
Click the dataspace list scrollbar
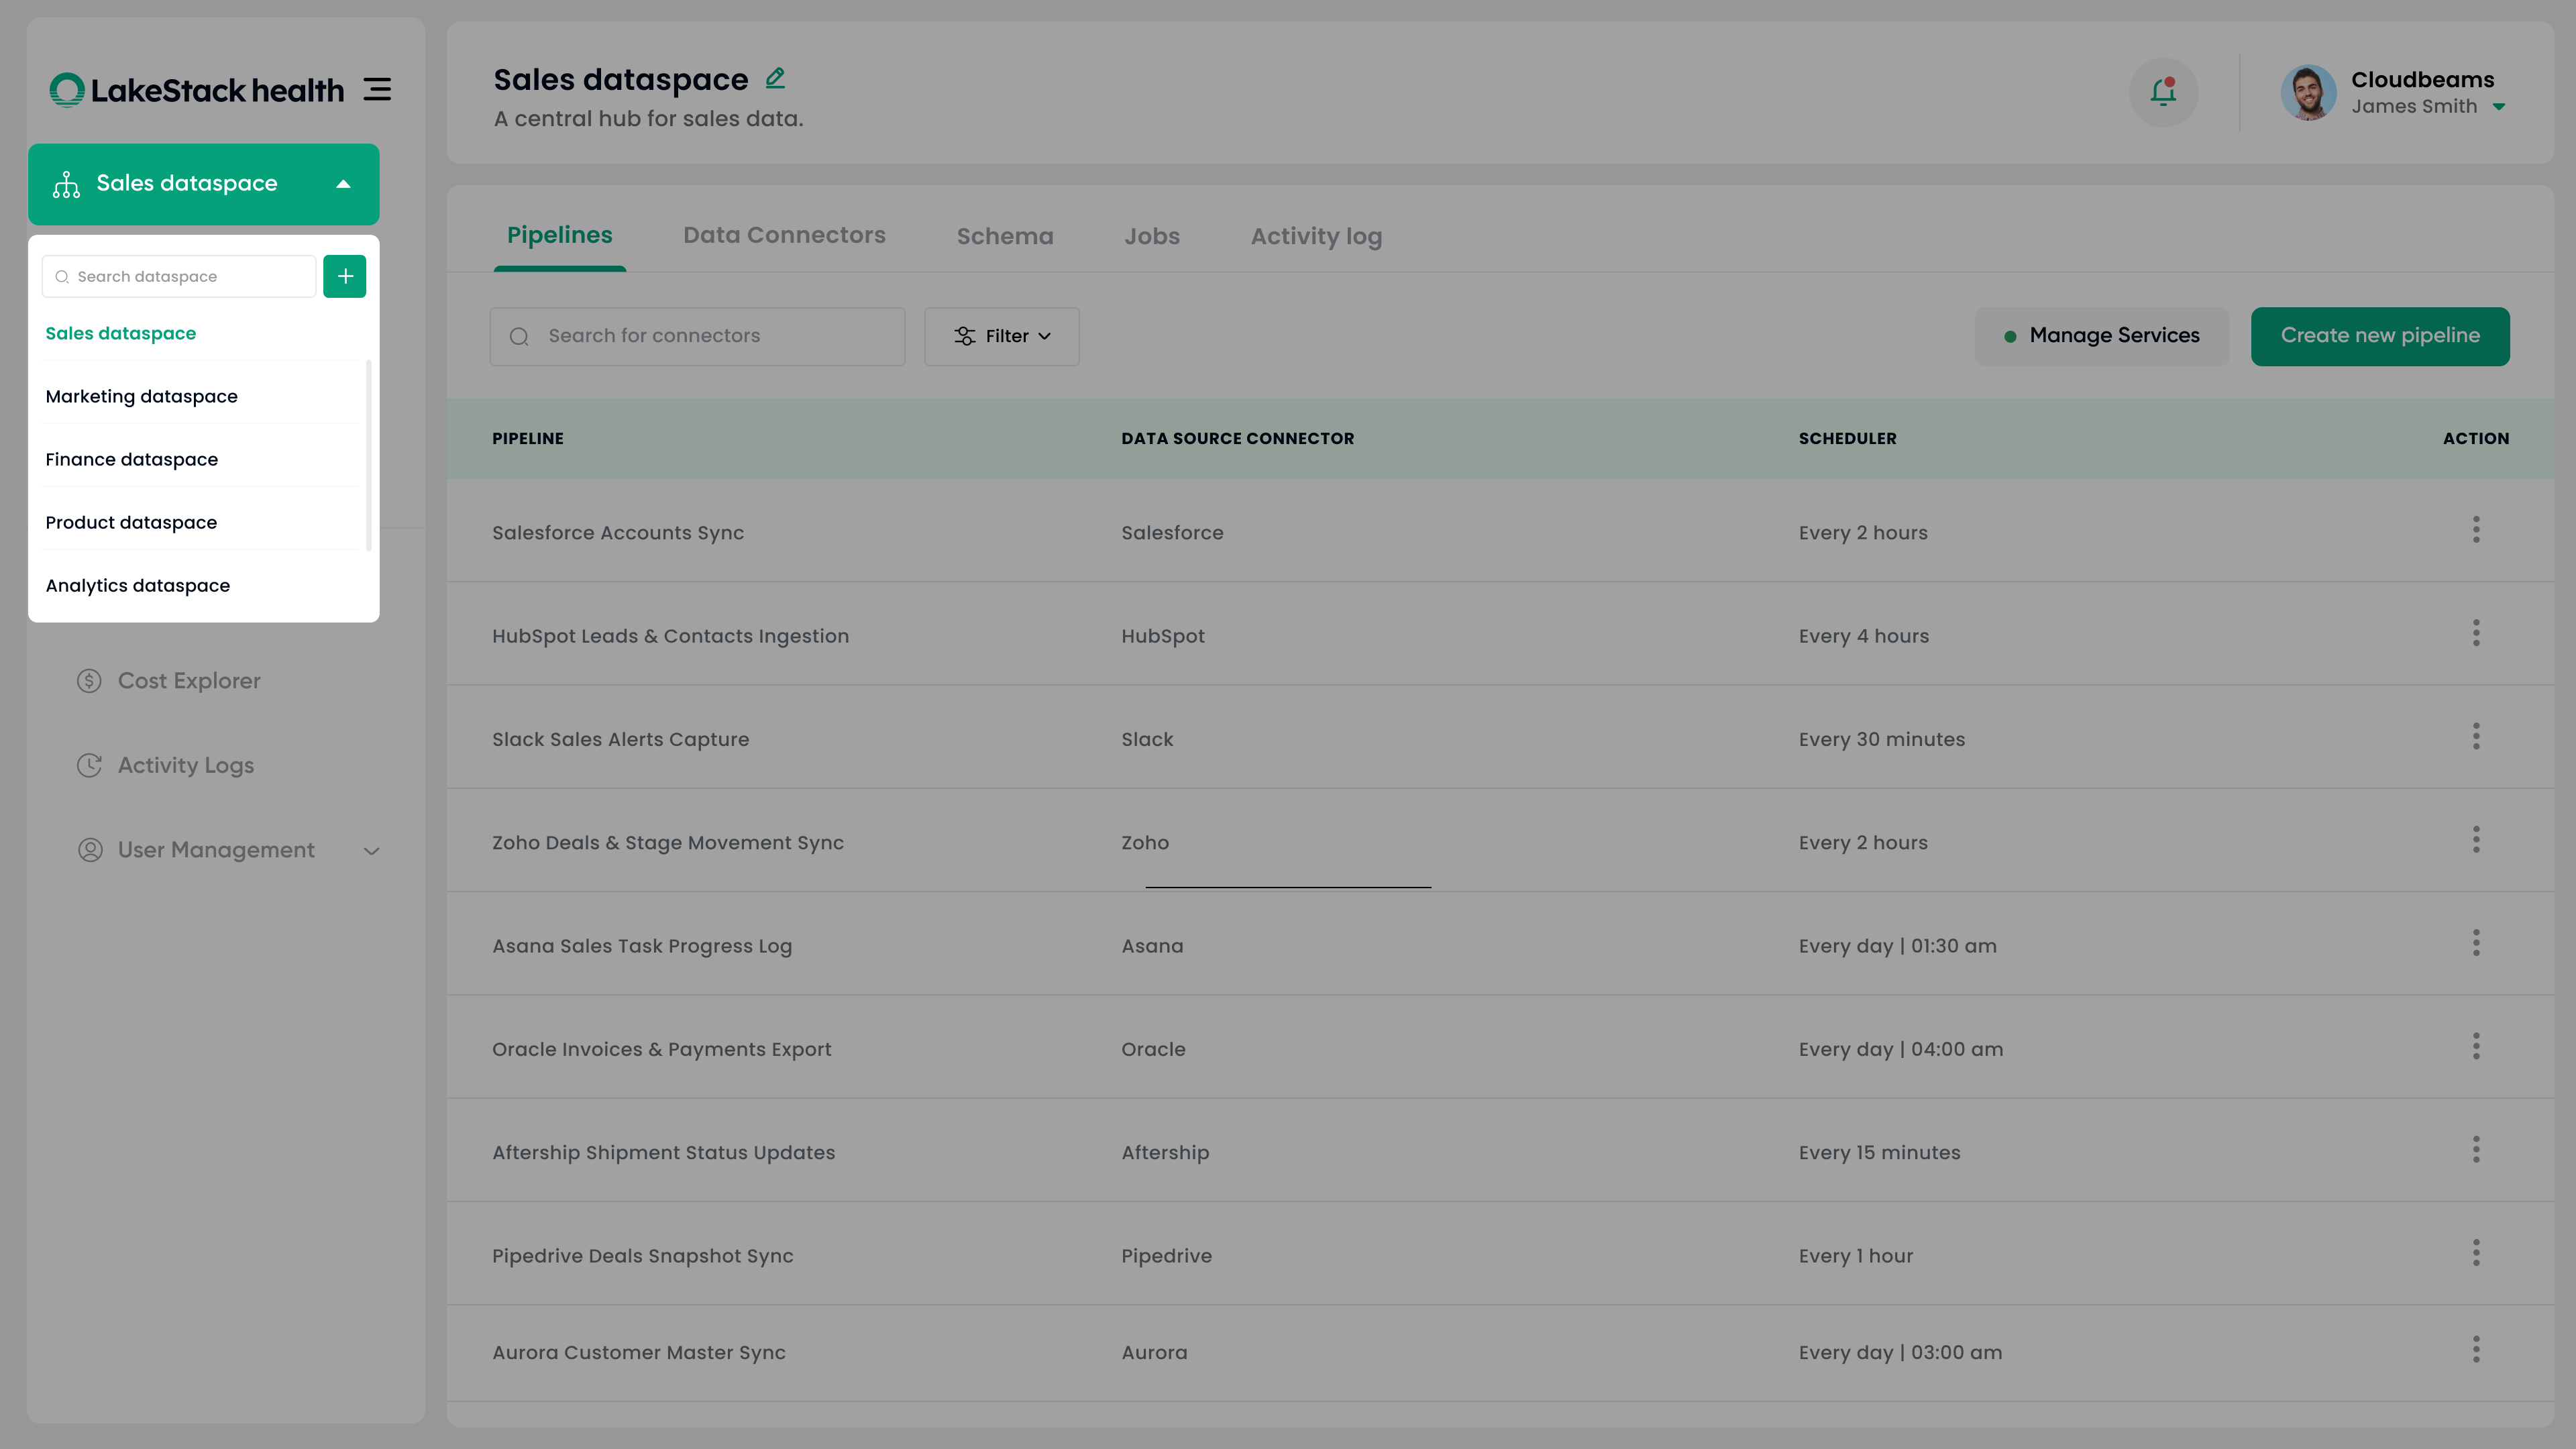(369, 455)
